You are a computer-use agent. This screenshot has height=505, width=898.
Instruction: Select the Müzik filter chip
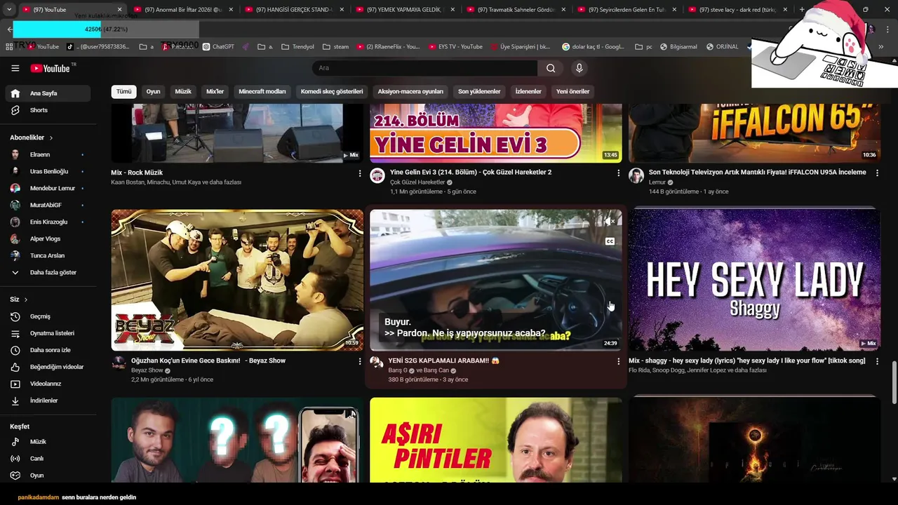183,91
